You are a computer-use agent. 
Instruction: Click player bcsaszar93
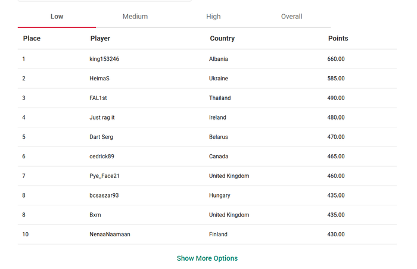click(104, 195)
